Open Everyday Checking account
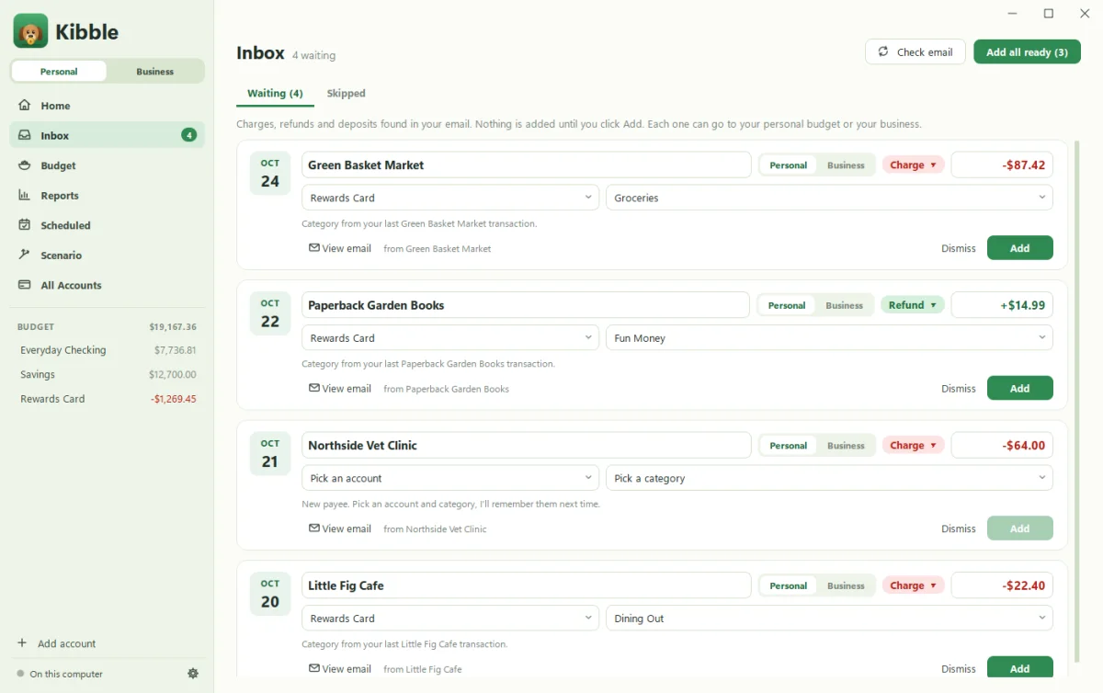 107,350
